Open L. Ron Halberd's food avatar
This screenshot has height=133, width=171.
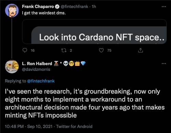(x=12, y=66)
